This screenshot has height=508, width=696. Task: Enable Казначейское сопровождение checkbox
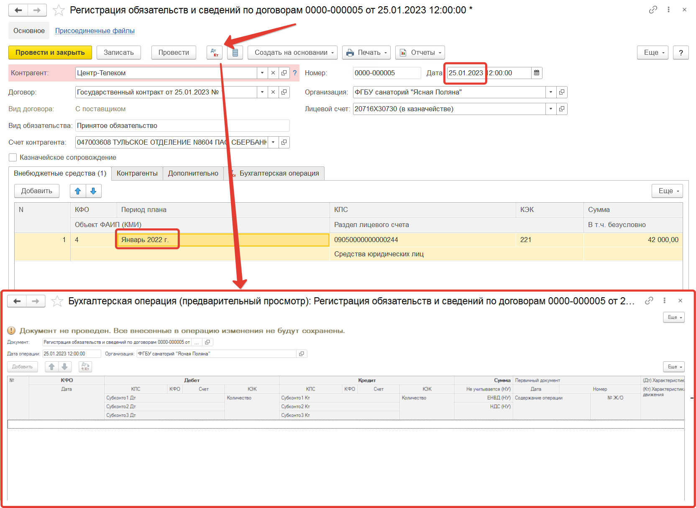tap(13, 157)
